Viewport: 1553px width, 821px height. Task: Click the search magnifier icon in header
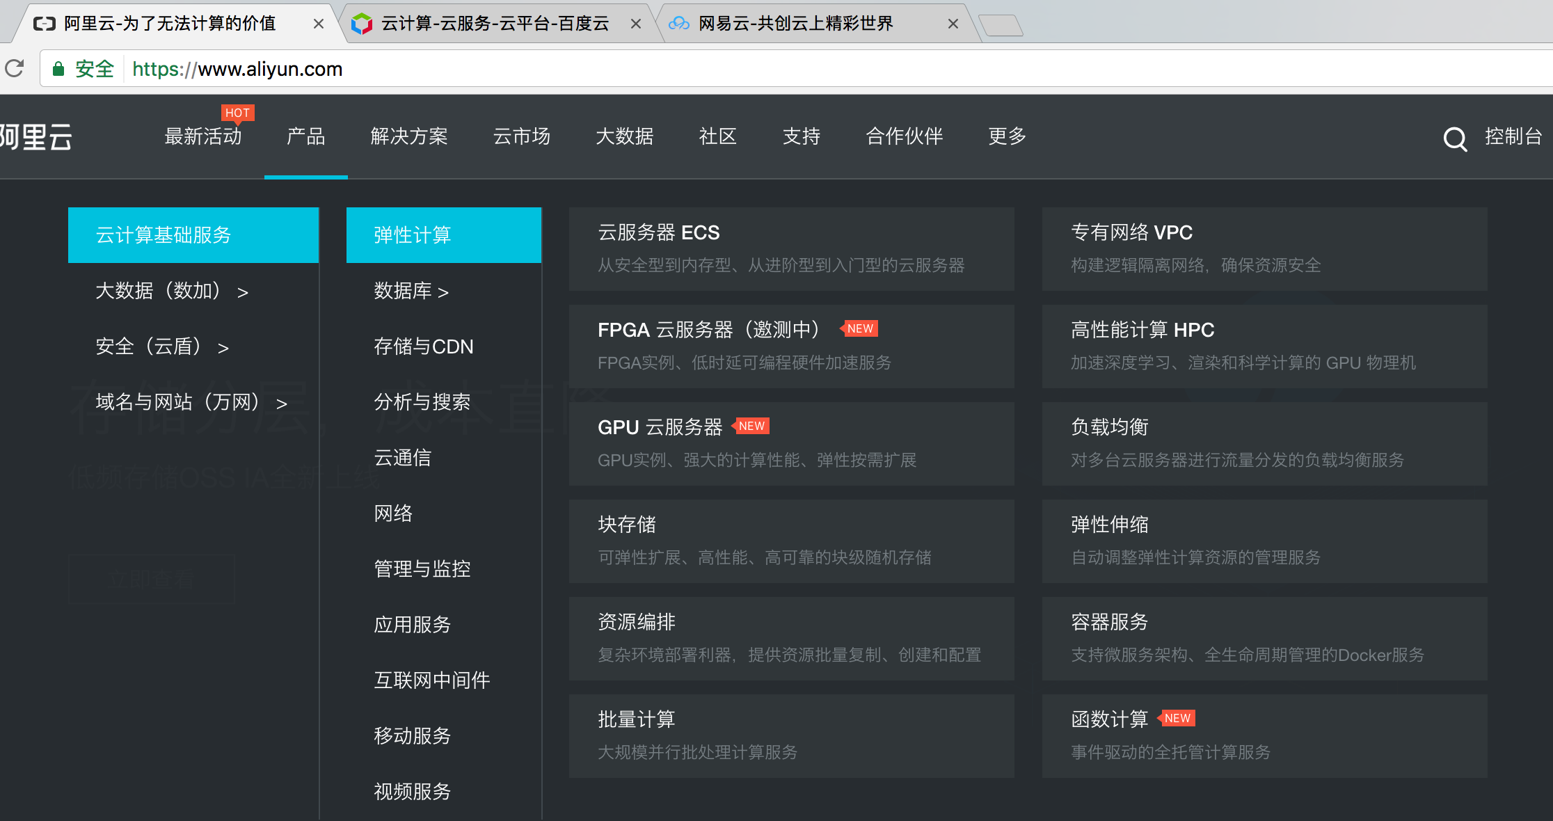coord(1454,138)
